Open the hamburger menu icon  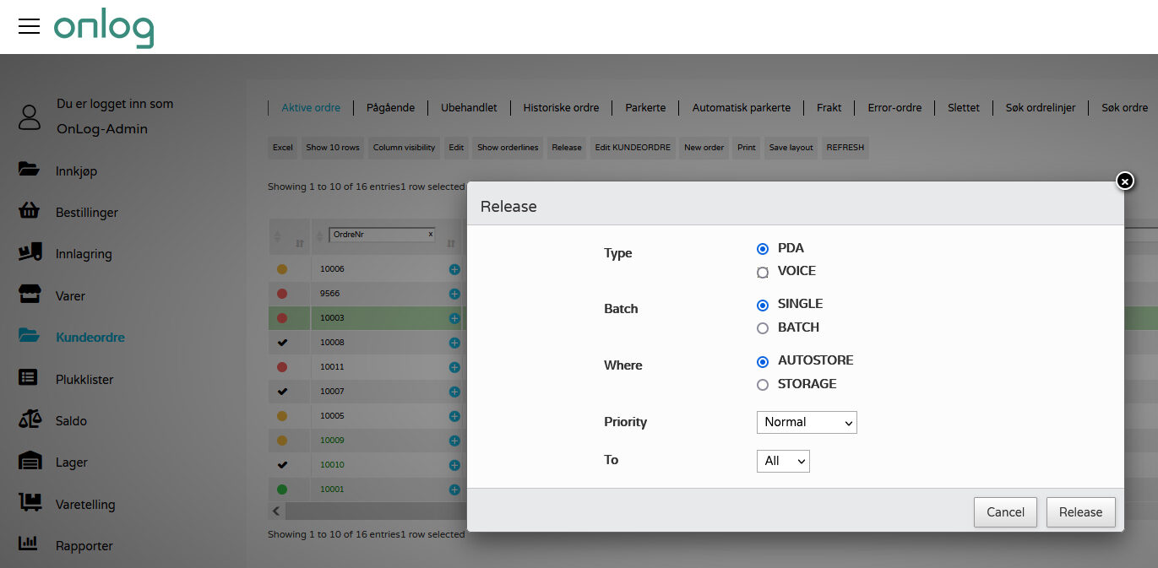pyautogui.click(x=29, y=26)
